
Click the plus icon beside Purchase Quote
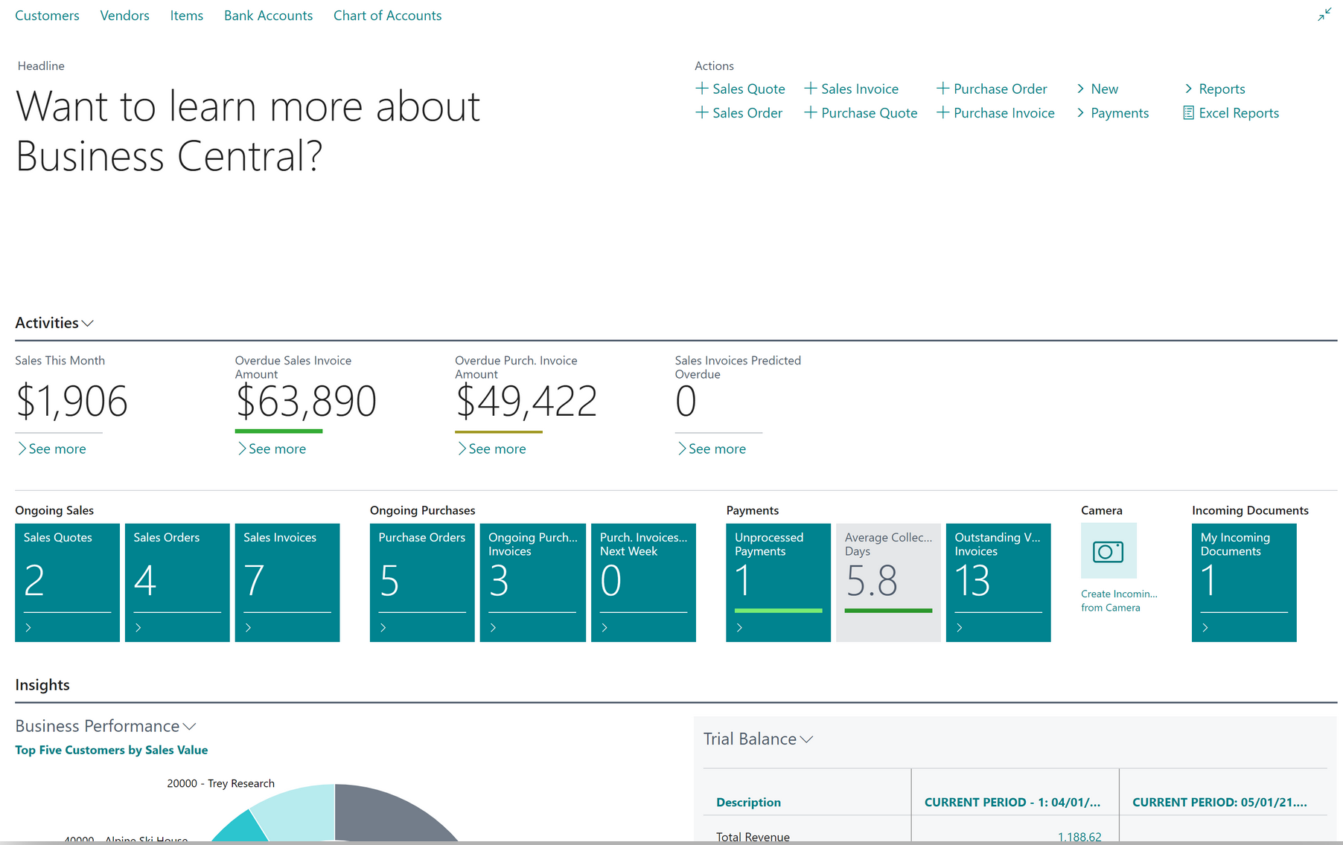pos(811,112)
